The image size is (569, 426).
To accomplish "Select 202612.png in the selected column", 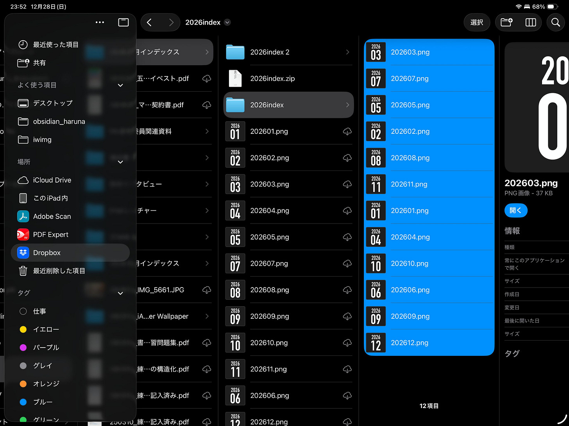I will 429,343.
